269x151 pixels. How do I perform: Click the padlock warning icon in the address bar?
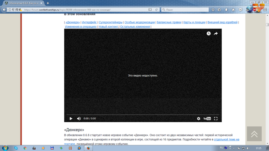[x=21, y=10]
